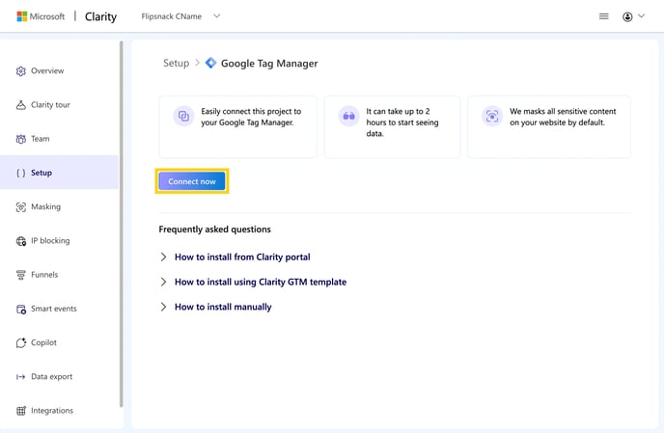Open Funnels page
Viewport: 664px width, 433px height.
(59, 275)
